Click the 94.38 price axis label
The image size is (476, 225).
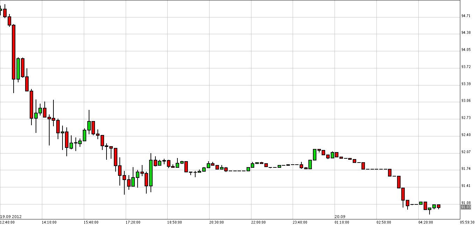pyautogui.click(x=466, y=33)
